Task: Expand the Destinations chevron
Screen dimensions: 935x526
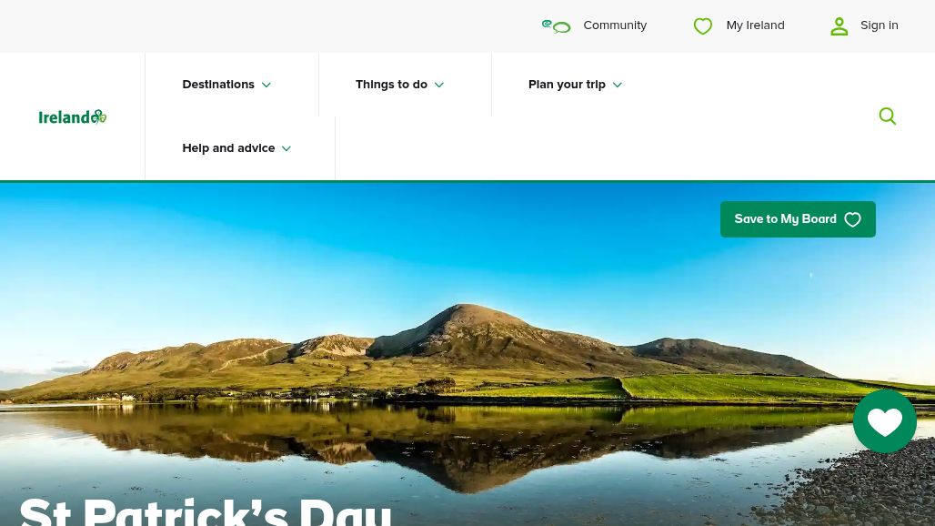Action: [266, 85]
